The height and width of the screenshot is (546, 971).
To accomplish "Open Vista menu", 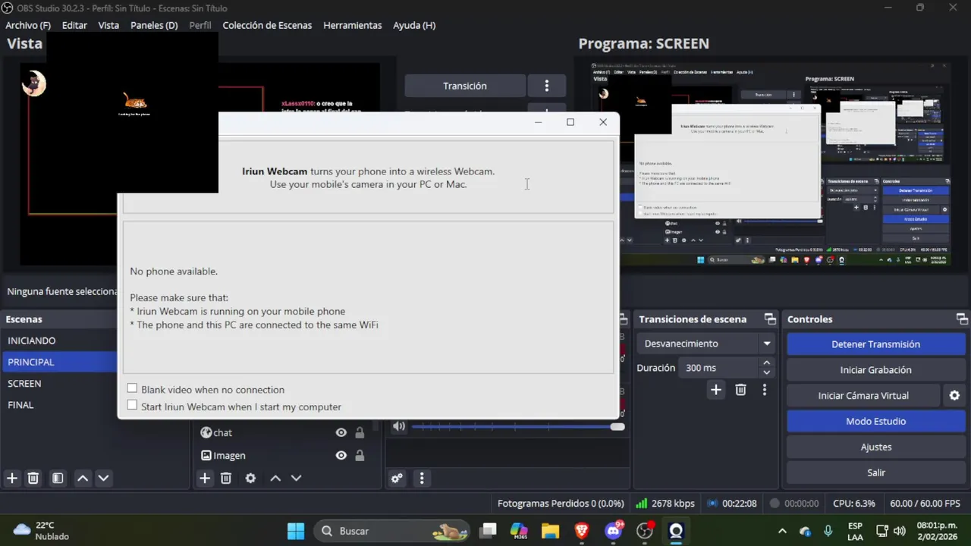I will [108, 25].
